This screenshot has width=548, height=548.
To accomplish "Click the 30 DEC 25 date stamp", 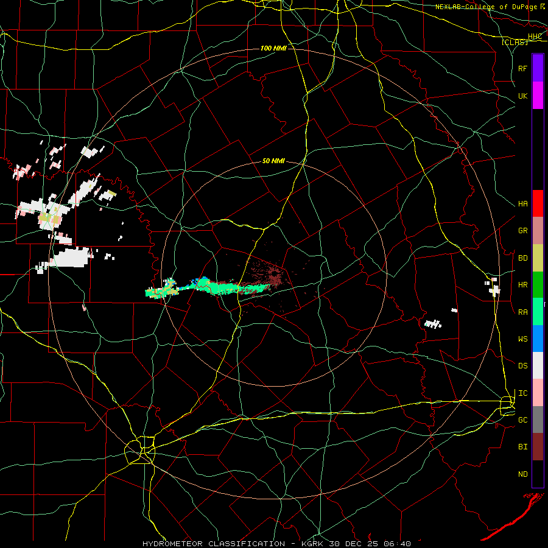I will pyautogui.click(x=354, y=544).
